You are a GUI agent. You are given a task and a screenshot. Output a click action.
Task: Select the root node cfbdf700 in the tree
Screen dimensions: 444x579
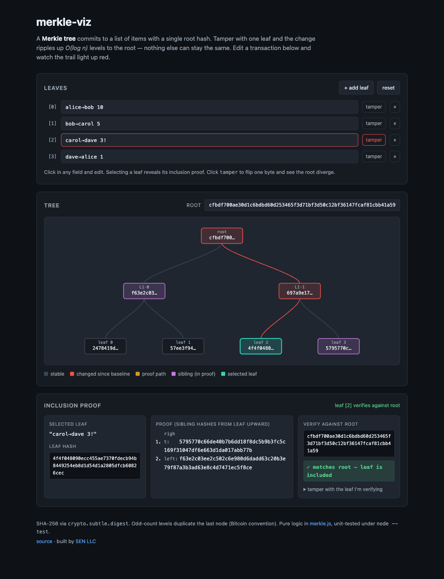[x=222, y=236]
